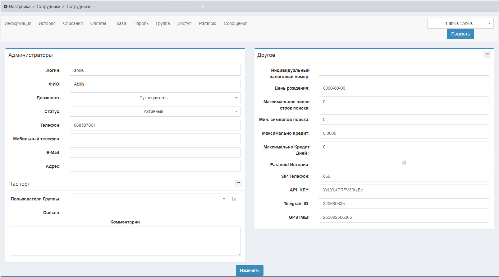Select the Telegram ID input field
The height and width of the screenshot is (277, 499).
(404, 204)
